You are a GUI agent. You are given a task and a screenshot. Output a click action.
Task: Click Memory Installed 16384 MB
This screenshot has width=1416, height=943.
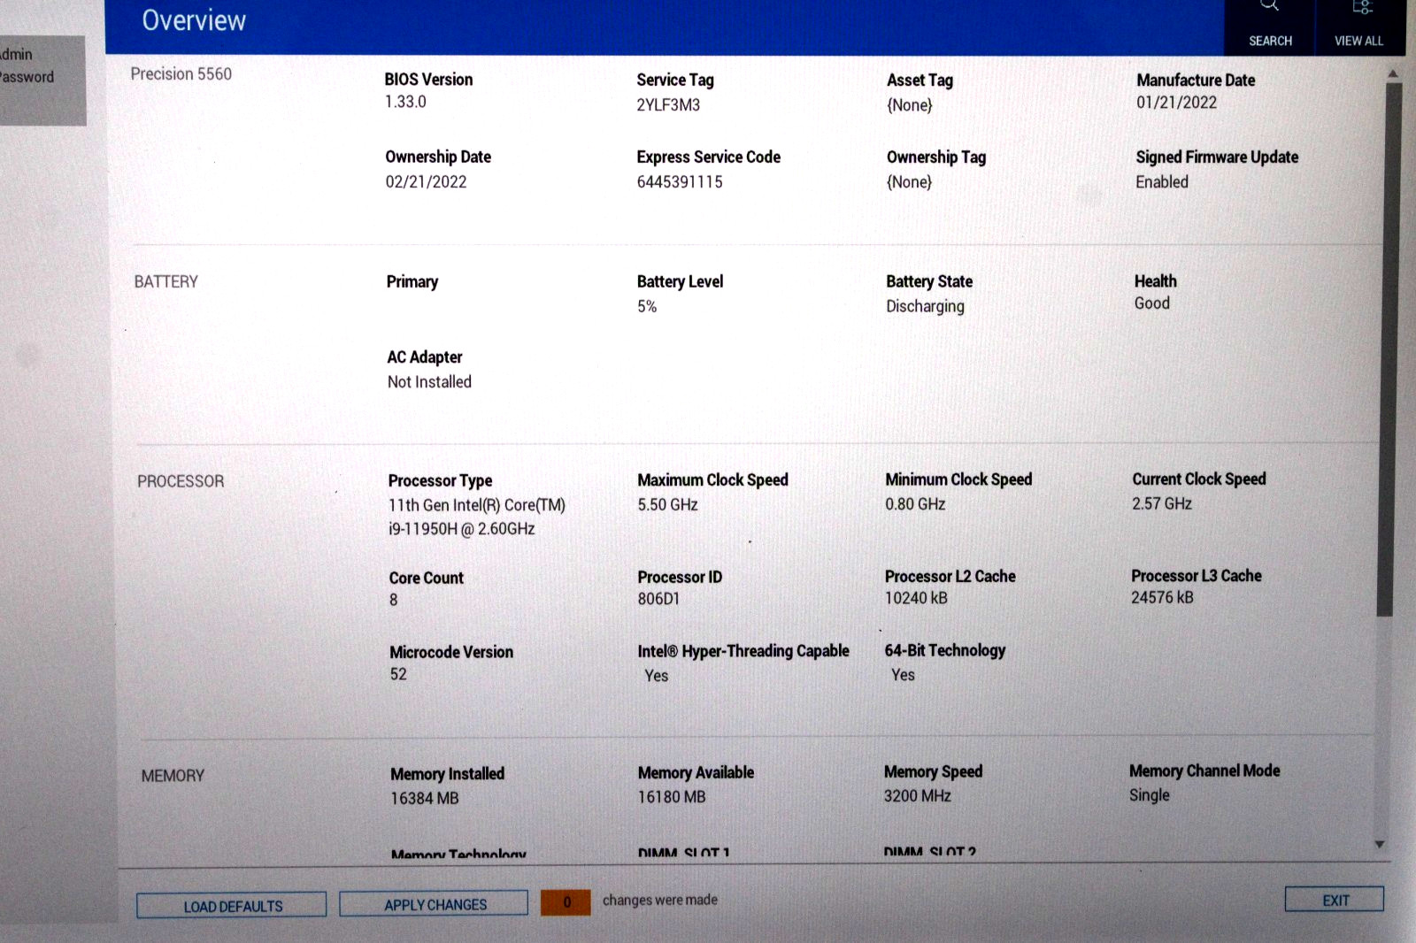[425, 798]
